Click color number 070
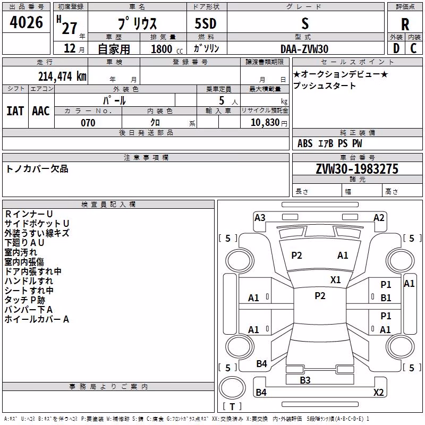Viewport: 425px width, 425px height. [88, 123]
